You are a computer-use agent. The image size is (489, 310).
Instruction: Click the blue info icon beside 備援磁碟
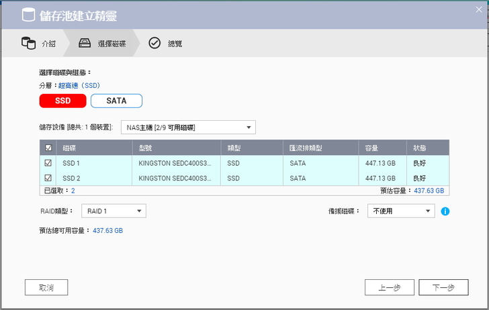click(445, 211)
